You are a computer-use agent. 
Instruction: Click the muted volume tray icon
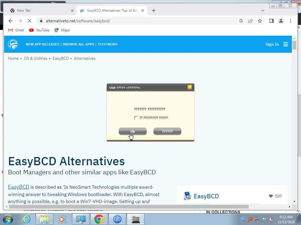click(x=271, y=219)
